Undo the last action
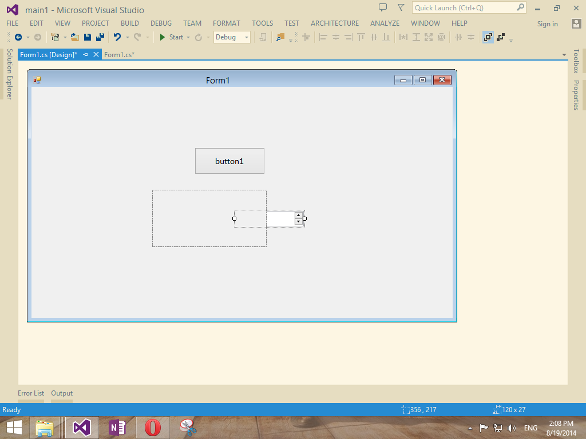 pyautogui.click(x=117, y=37)
